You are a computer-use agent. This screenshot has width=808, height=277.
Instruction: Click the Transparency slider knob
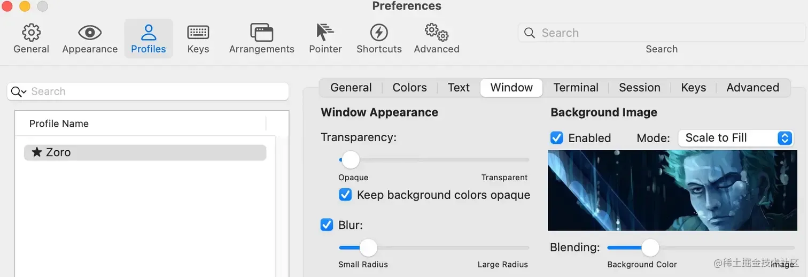pos(350,159)
